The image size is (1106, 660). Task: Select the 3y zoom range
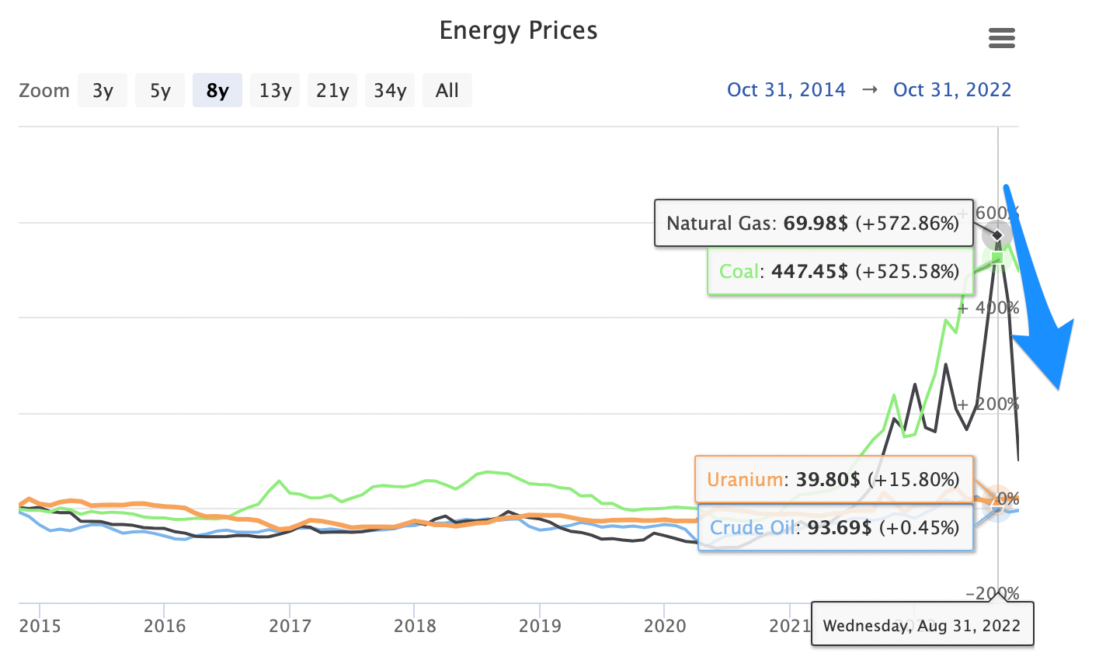point(103,91)
